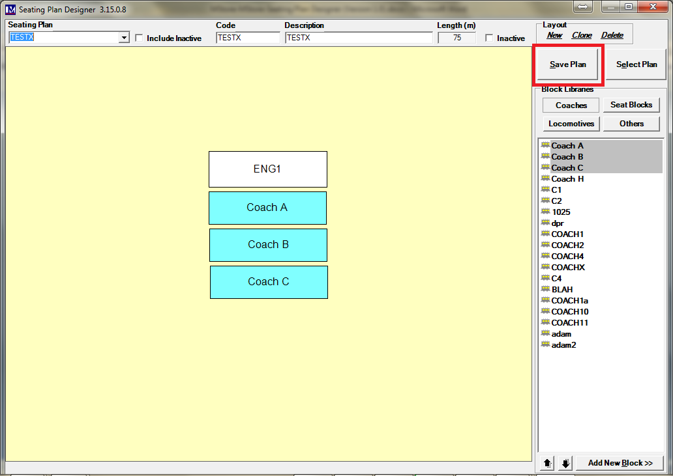Select BLAH label in block list
The width and height of the screenshot is (673, 476).
click(x=562, y=290)
